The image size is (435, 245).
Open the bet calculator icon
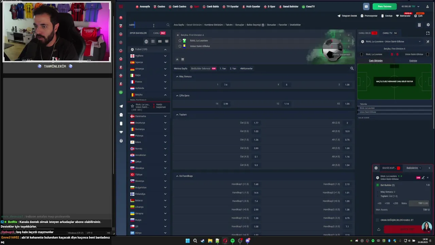click(419, 25)
